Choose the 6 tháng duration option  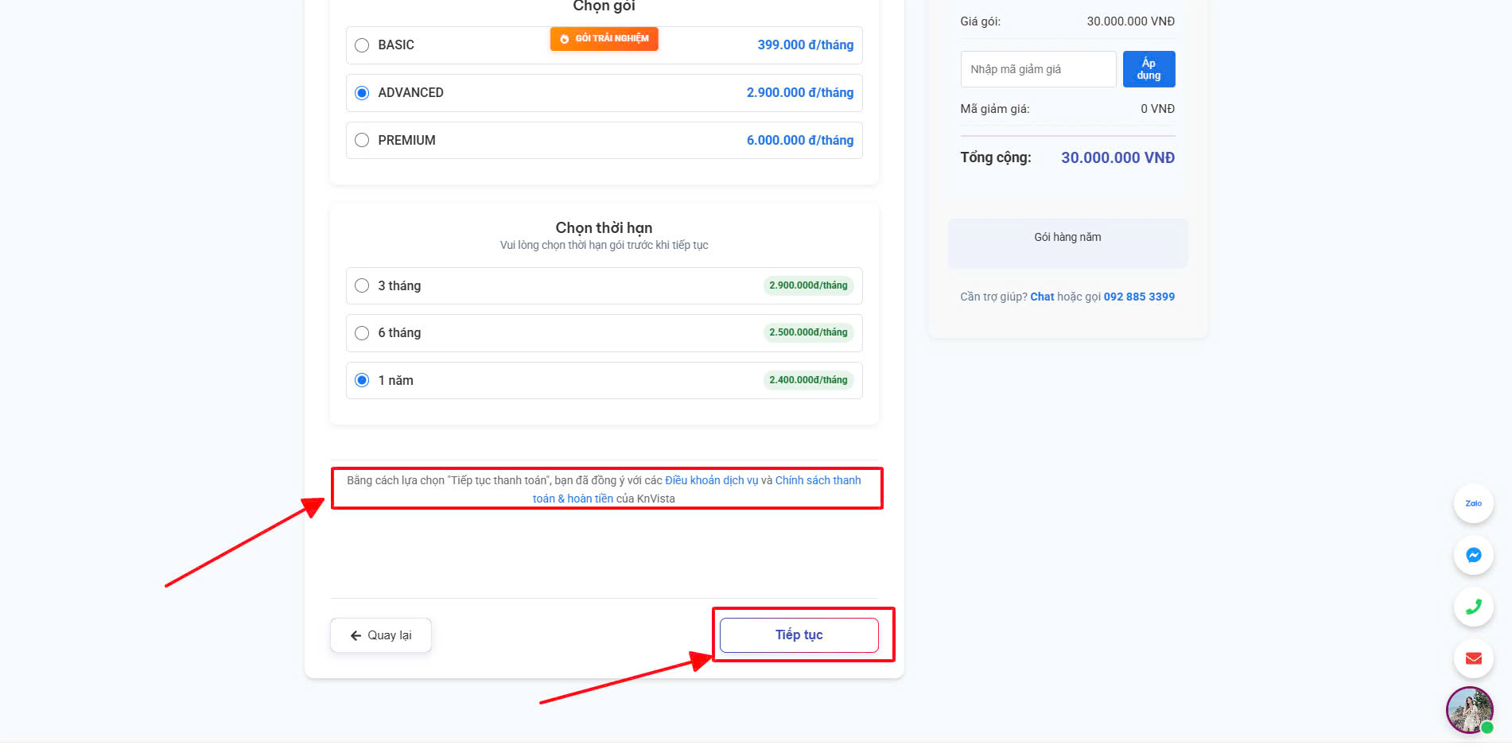(x=362, y=333)
